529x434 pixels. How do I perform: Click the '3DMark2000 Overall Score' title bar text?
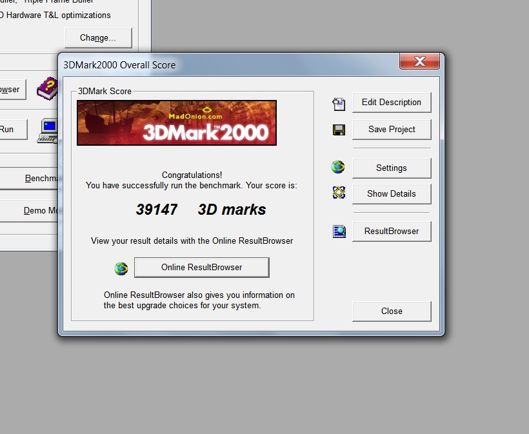click(119, 64)
